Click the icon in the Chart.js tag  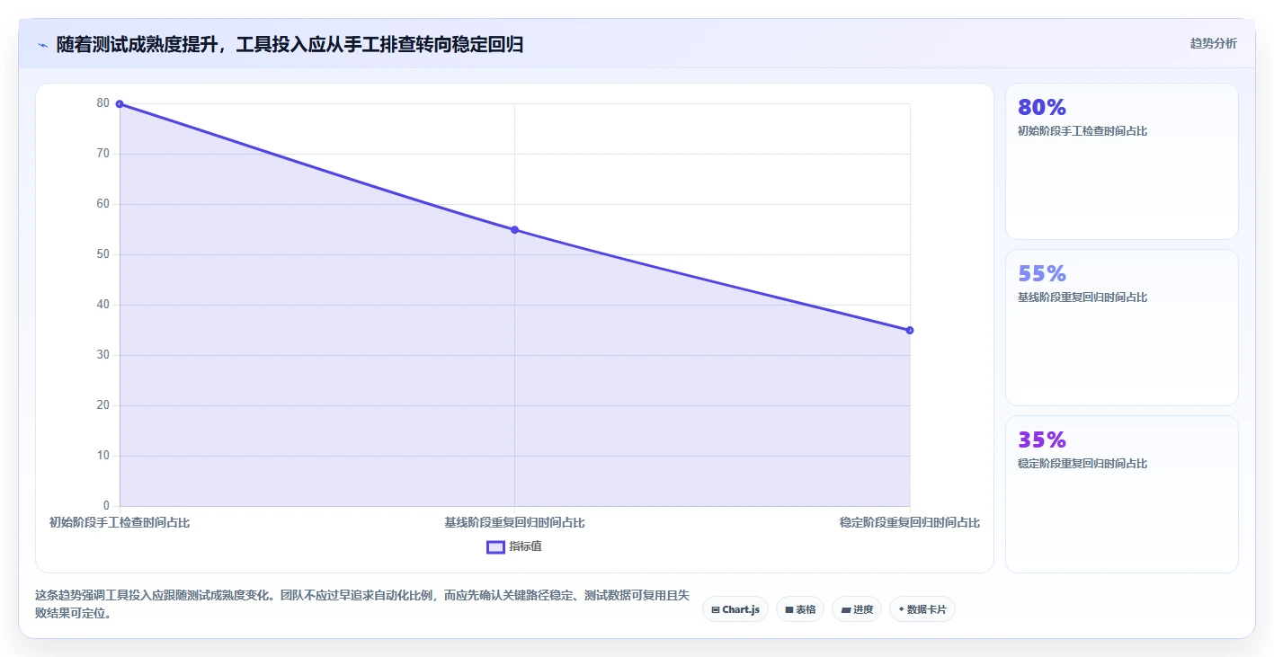(x=715, y=609)
